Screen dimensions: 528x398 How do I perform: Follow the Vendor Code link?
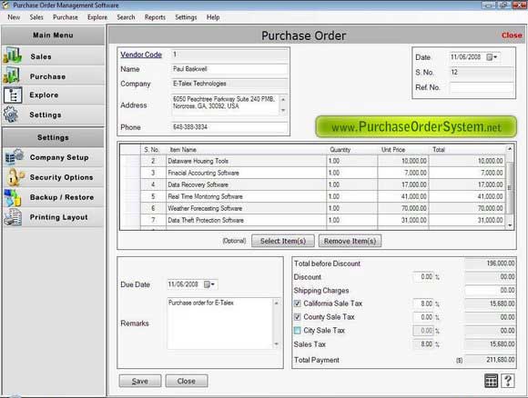tap(141, 55)
